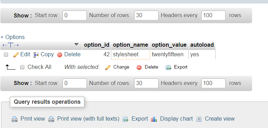Click the Copy icon in the stylesheet row
The width and height of the screenshot is (268, 128).
36,55
